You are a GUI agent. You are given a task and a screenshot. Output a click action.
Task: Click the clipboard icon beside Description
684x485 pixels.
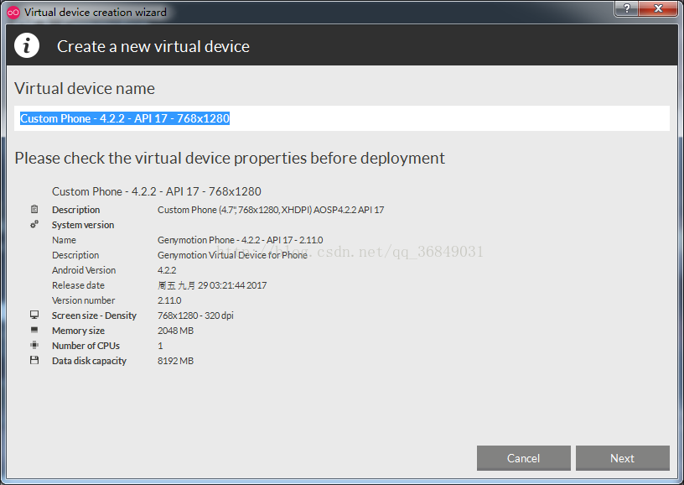[34, 210]
